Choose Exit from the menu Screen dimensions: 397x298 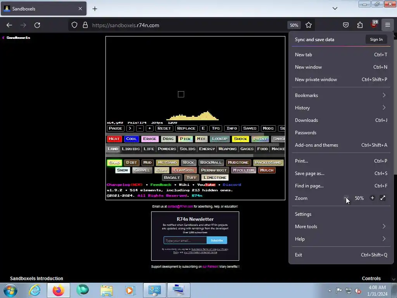pos(341,255)
